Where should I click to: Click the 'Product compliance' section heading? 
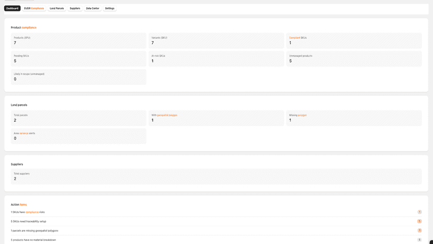click(x=24, y=27)
